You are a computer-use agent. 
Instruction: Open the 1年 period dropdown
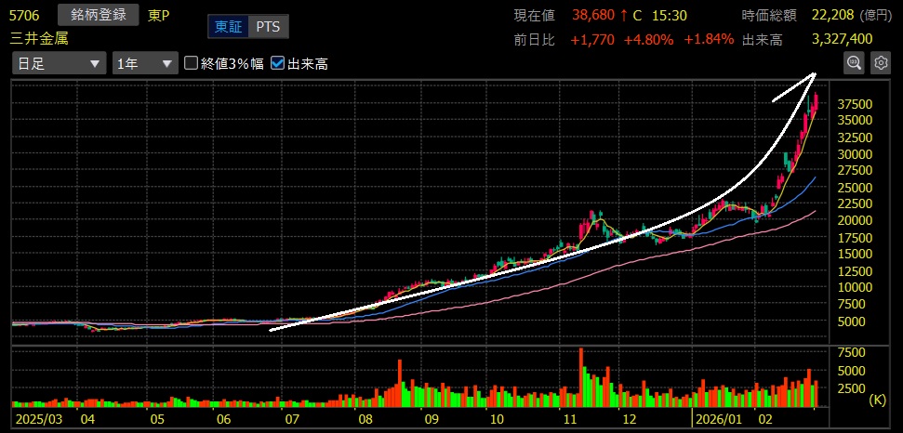point(144,63)
